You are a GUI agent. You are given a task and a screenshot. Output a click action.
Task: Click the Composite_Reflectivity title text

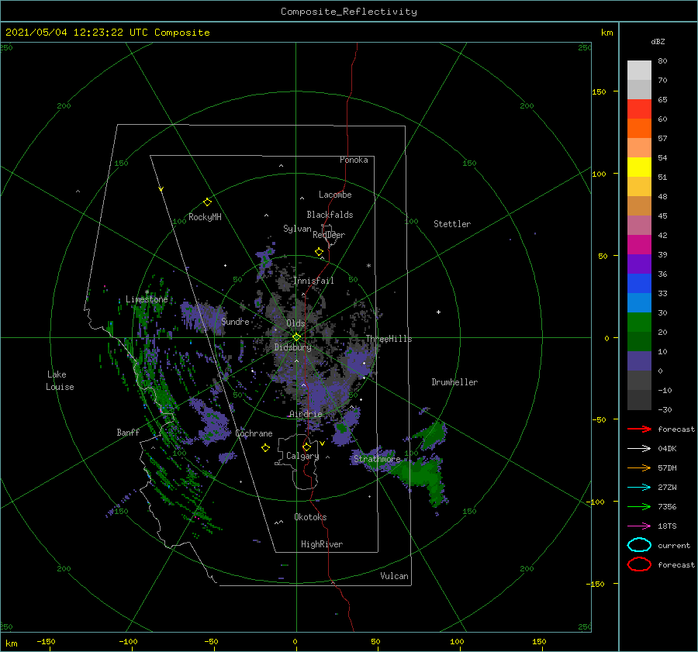pyautogui.click(x=348, y=12)
